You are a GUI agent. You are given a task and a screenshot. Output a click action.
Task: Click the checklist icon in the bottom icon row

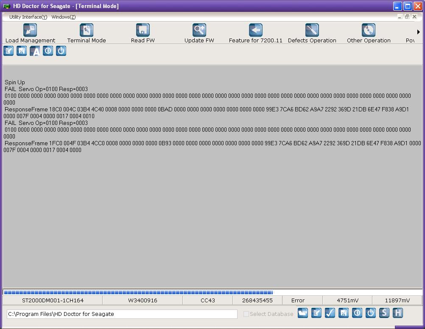(x=316, y=313)
